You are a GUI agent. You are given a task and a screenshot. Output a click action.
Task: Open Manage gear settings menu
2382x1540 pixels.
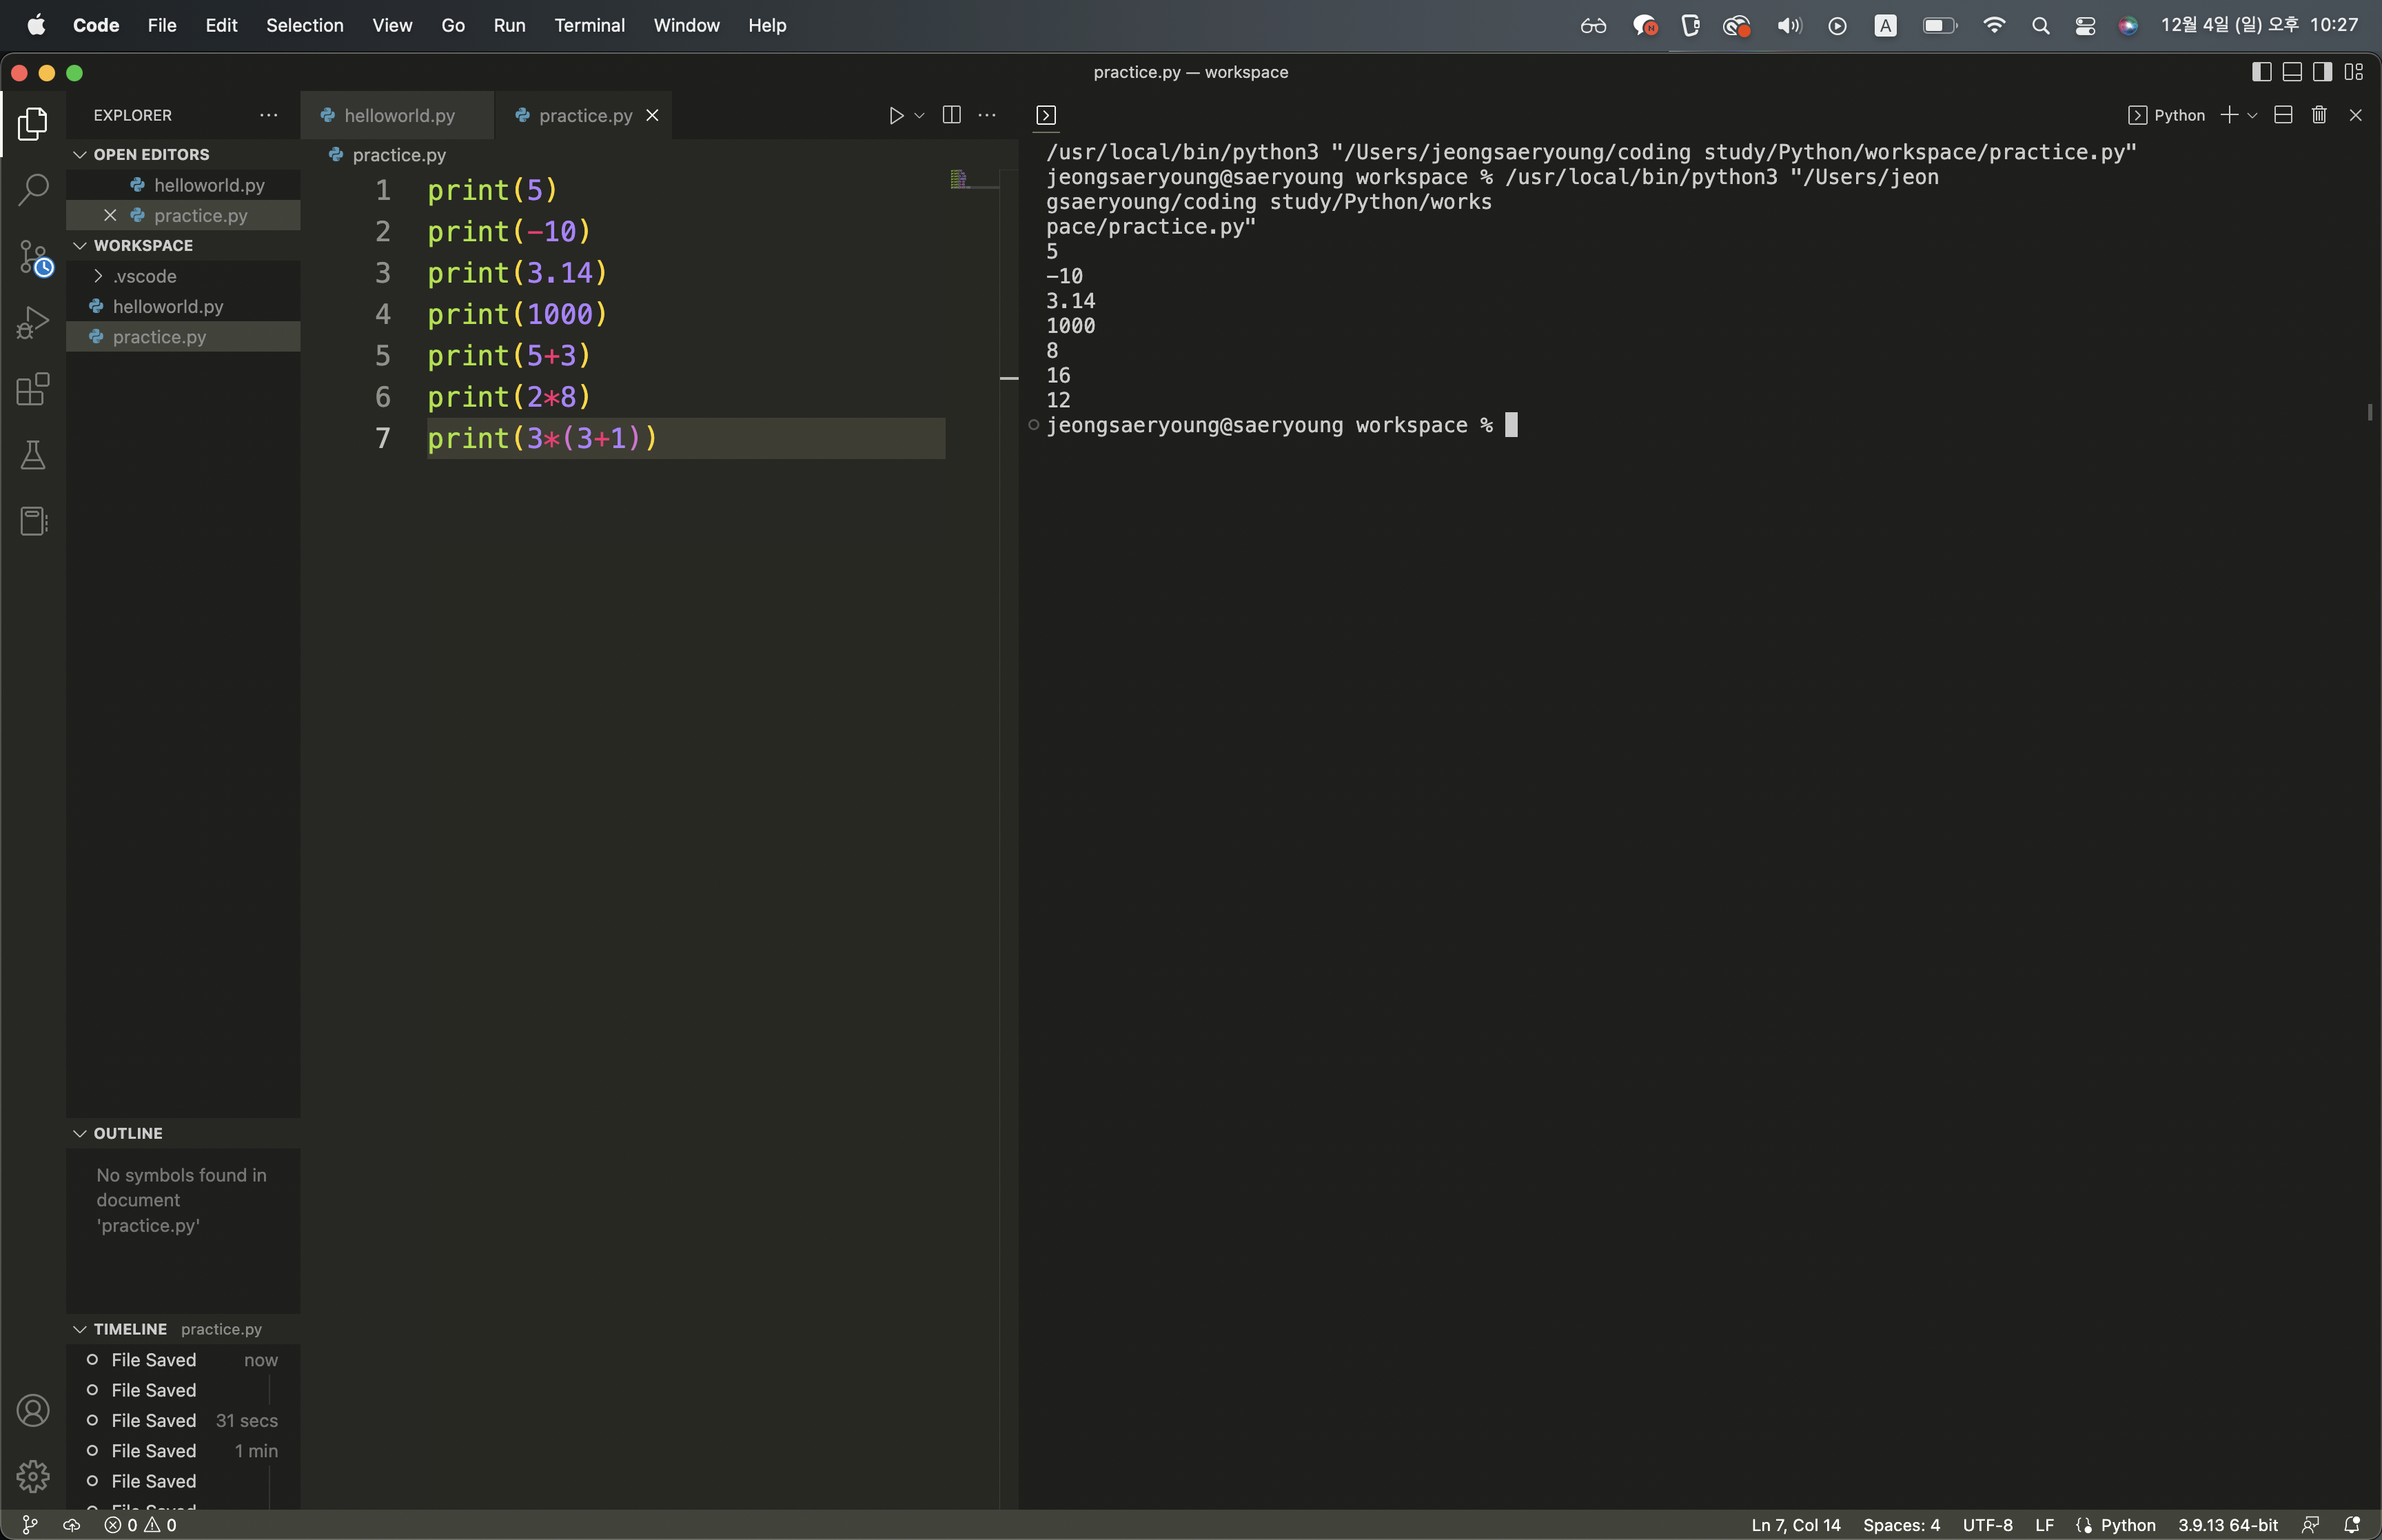click(33, 1476)
